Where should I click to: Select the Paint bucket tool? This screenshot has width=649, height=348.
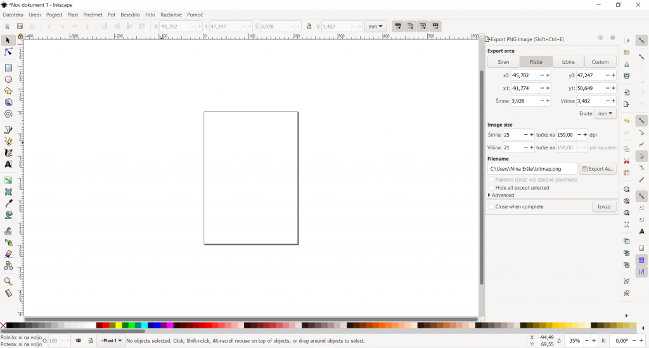pyautogui.click(x=8, y=215)
